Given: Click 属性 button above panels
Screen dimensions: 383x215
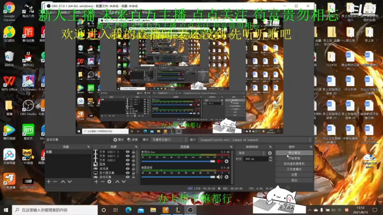Looking at the screenshot, I should pos(118,140).
